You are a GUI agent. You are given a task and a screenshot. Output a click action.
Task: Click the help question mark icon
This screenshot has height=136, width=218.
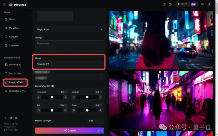tap(170, 4)
